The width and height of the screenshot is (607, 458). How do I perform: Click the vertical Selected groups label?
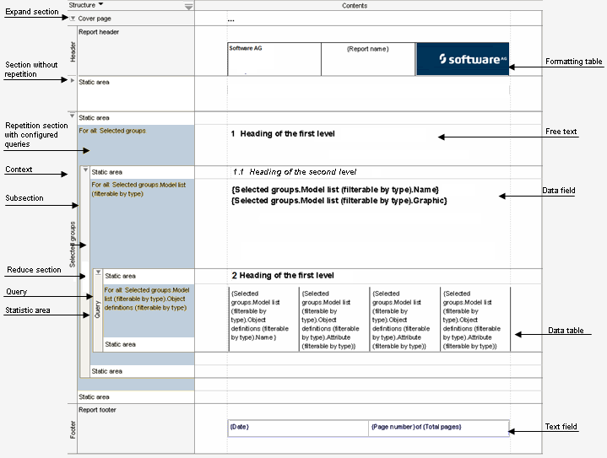pos(73,245)
